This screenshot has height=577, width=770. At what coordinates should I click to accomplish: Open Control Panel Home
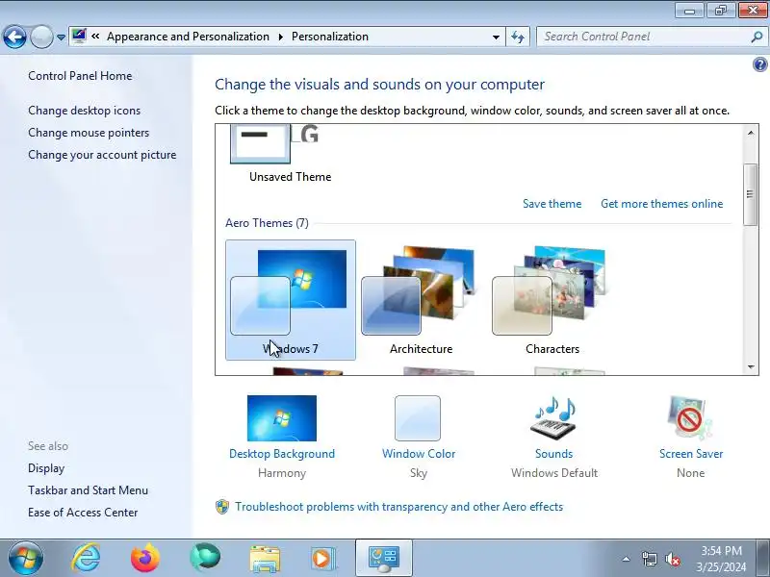pos(80,76)
